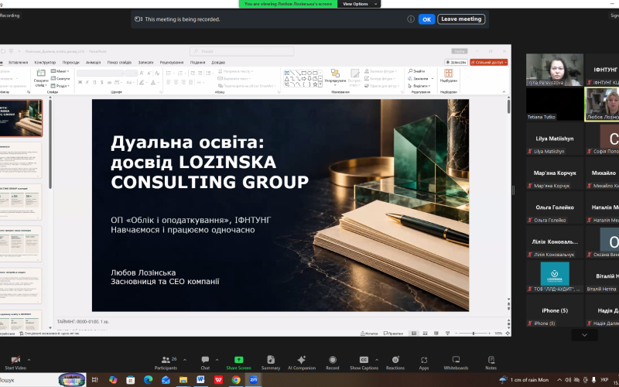Click the PowerPoint search field
This screenshot has width=619, height=387.
[241, 51]
